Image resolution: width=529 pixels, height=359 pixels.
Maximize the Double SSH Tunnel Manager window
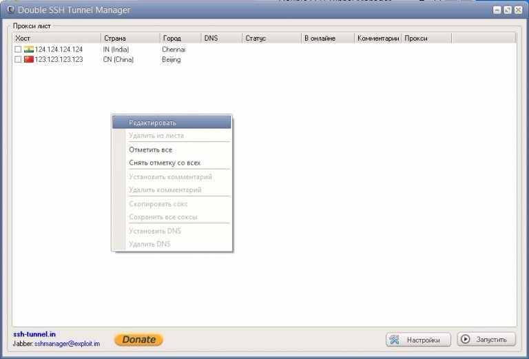(508, 10)
